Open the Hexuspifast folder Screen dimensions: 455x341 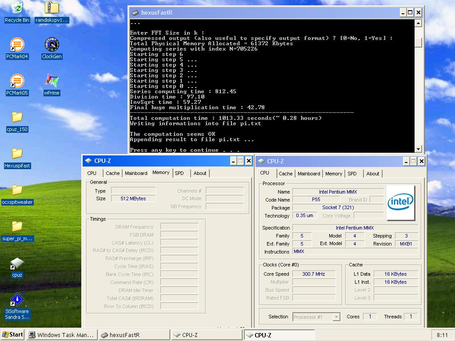[17, 158]
